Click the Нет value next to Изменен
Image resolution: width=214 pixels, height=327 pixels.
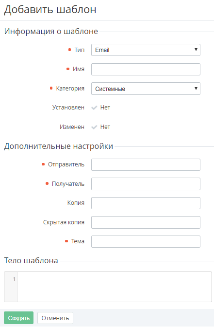pyautogui.click(x=105, y=127)
